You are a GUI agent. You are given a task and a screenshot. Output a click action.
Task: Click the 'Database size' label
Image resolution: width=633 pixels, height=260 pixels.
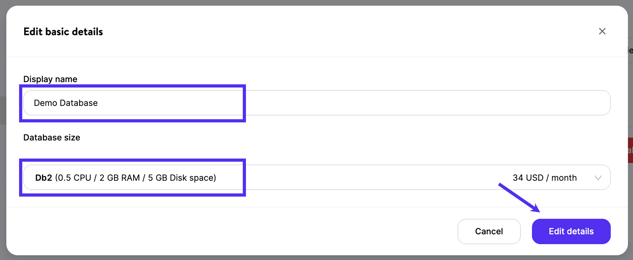point(52,138)
